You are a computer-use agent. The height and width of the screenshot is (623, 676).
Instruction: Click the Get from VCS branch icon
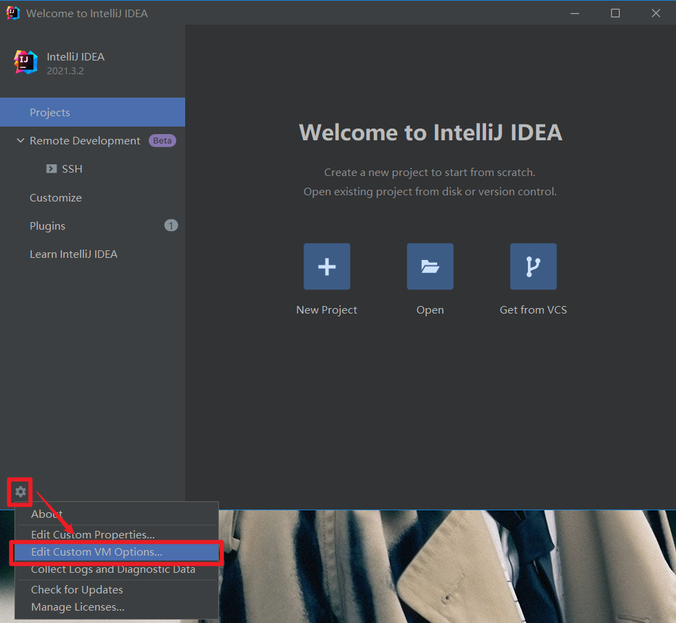point(534,267)
